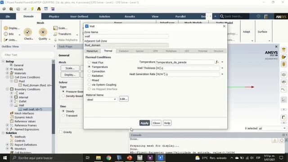The height and width of the screenshot is (162, 288).
Task: Select Steady time option
Action: tap(63, 111)
